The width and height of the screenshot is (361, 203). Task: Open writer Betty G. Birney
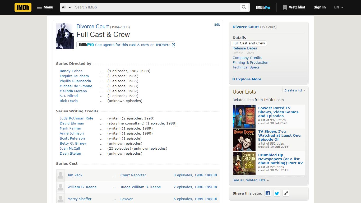[73, 143]
